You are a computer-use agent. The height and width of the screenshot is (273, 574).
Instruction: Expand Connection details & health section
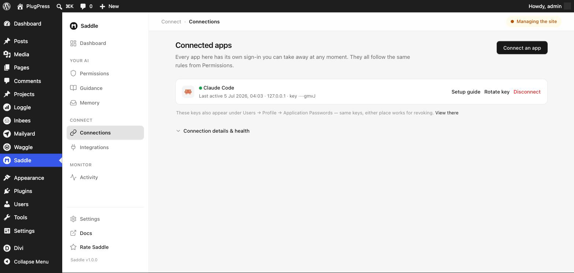tap(213, 131)
